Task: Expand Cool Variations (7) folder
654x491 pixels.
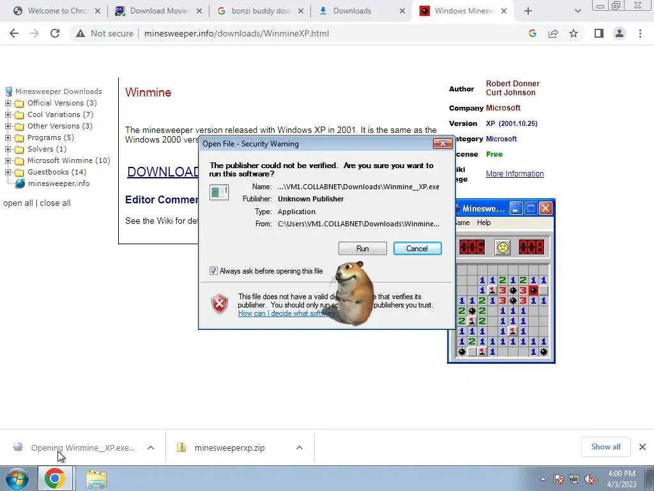Action: tap(8, 114)
